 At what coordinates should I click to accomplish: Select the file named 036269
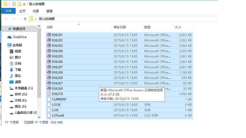tap(57, 89)
